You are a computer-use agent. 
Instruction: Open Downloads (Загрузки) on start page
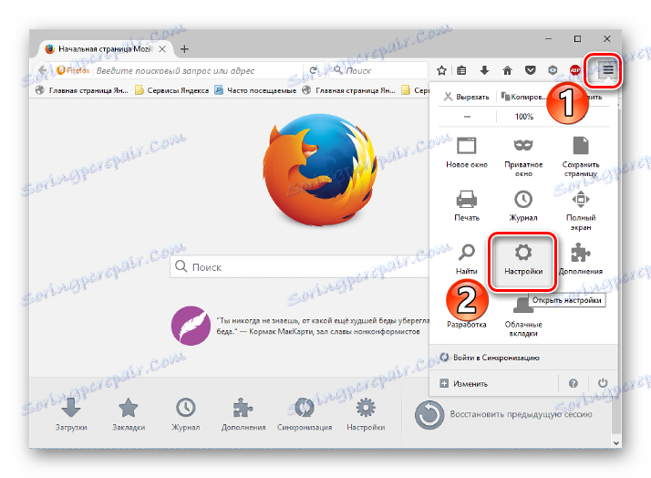(x=71, y=414)
